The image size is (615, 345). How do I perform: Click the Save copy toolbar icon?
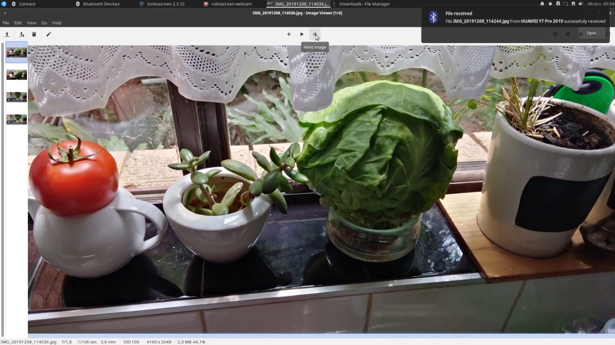click(x=22, y=34)
